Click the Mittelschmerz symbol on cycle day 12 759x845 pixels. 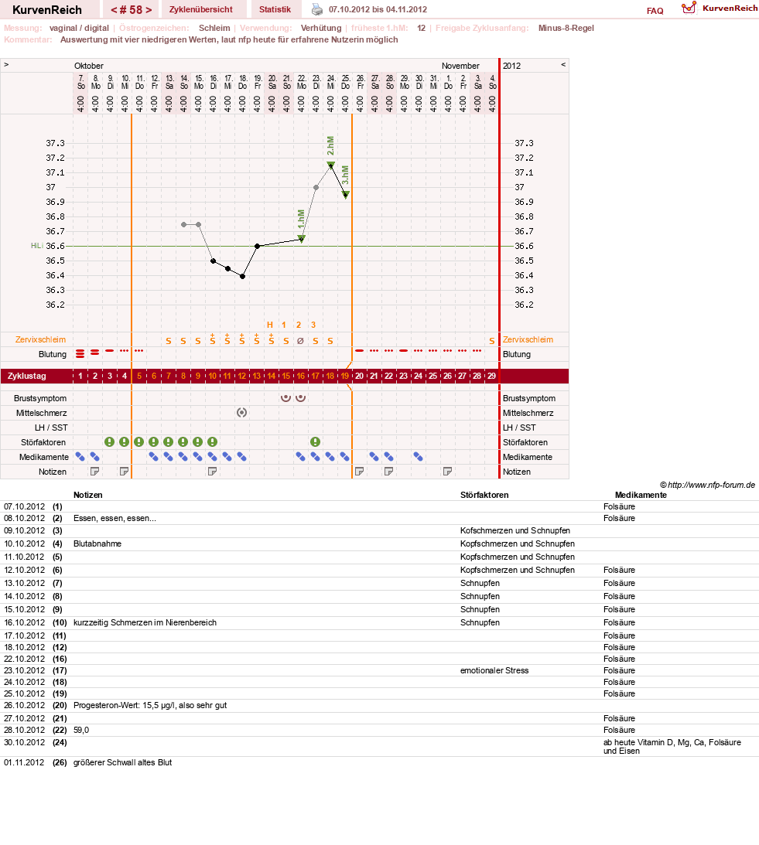coord(241,412)
